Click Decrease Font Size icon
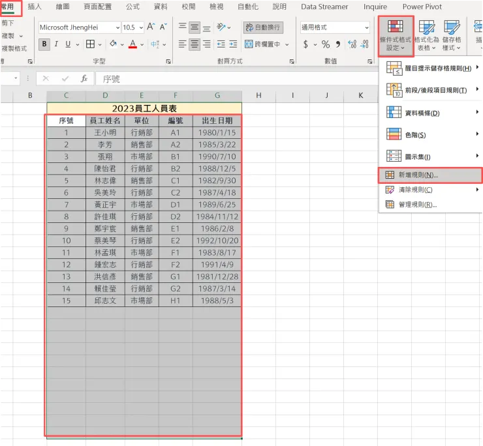Image resolution: width=483 pixels, height=446 pixels. coord(163,27)
